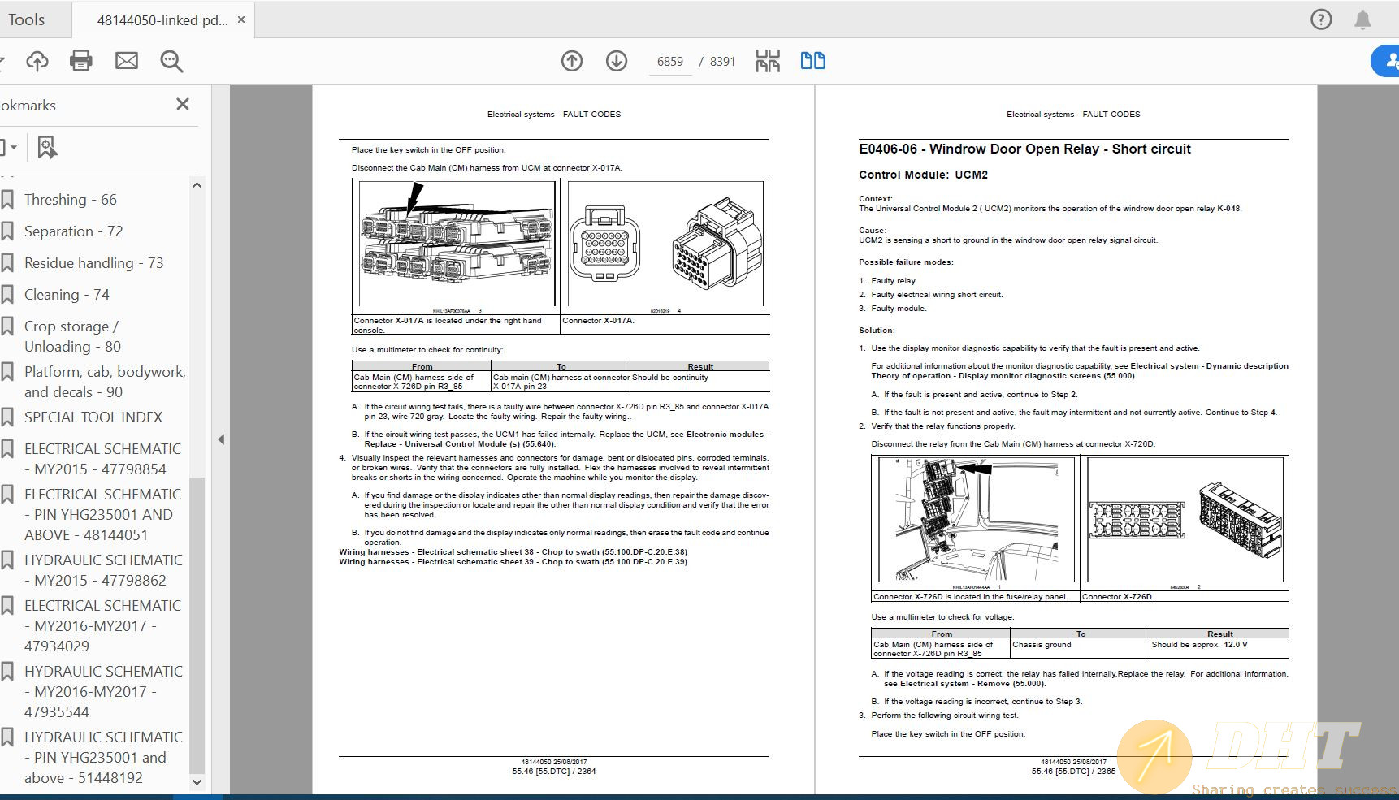The height and width of the screenshot is (800, 1399).
Task: Close the 48144050-linked pdf tab
Action: tap(241, 19)
